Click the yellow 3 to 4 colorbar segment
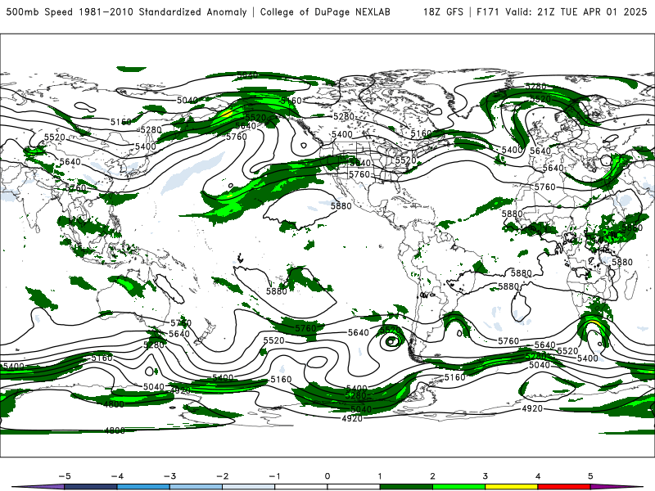The height and width of the screenshot is (491, 655). click(511, 487)
